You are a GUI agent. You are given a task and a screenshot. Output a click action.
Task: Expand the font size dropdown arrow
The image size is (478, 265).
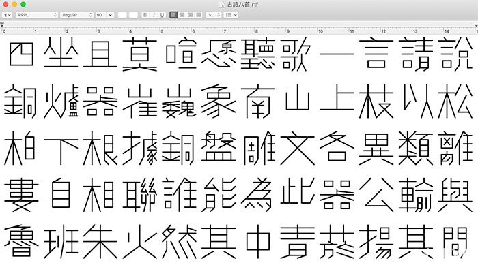click(x=111, y=15)
